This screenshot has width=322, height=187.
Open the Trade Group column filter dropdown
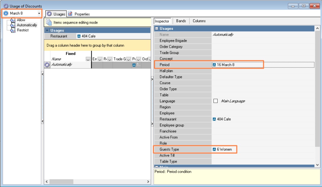click(128, 59)
